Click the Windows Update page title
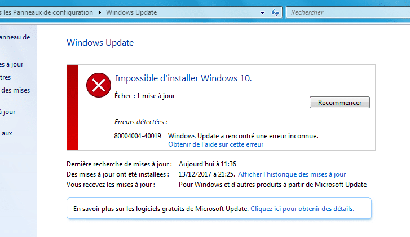This screenshot has width=410, height=237. click(100, 43)
